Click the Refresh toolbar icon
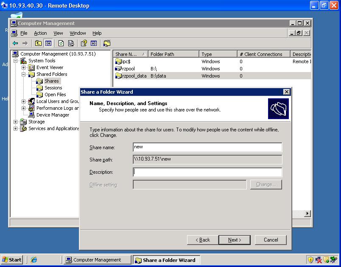The image size is (341, 267). point(61,43)
